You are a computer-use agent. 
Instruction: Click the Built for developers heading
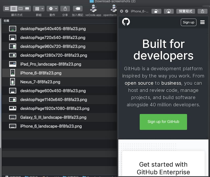[x=163, y=50]
